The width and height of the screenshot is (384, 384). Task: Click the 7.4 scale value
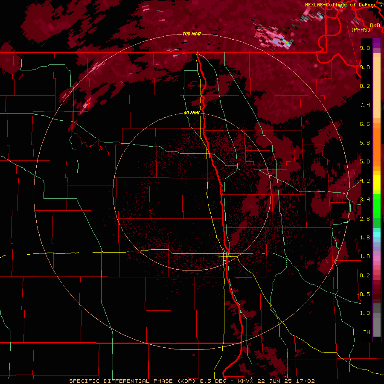point(365,105)
